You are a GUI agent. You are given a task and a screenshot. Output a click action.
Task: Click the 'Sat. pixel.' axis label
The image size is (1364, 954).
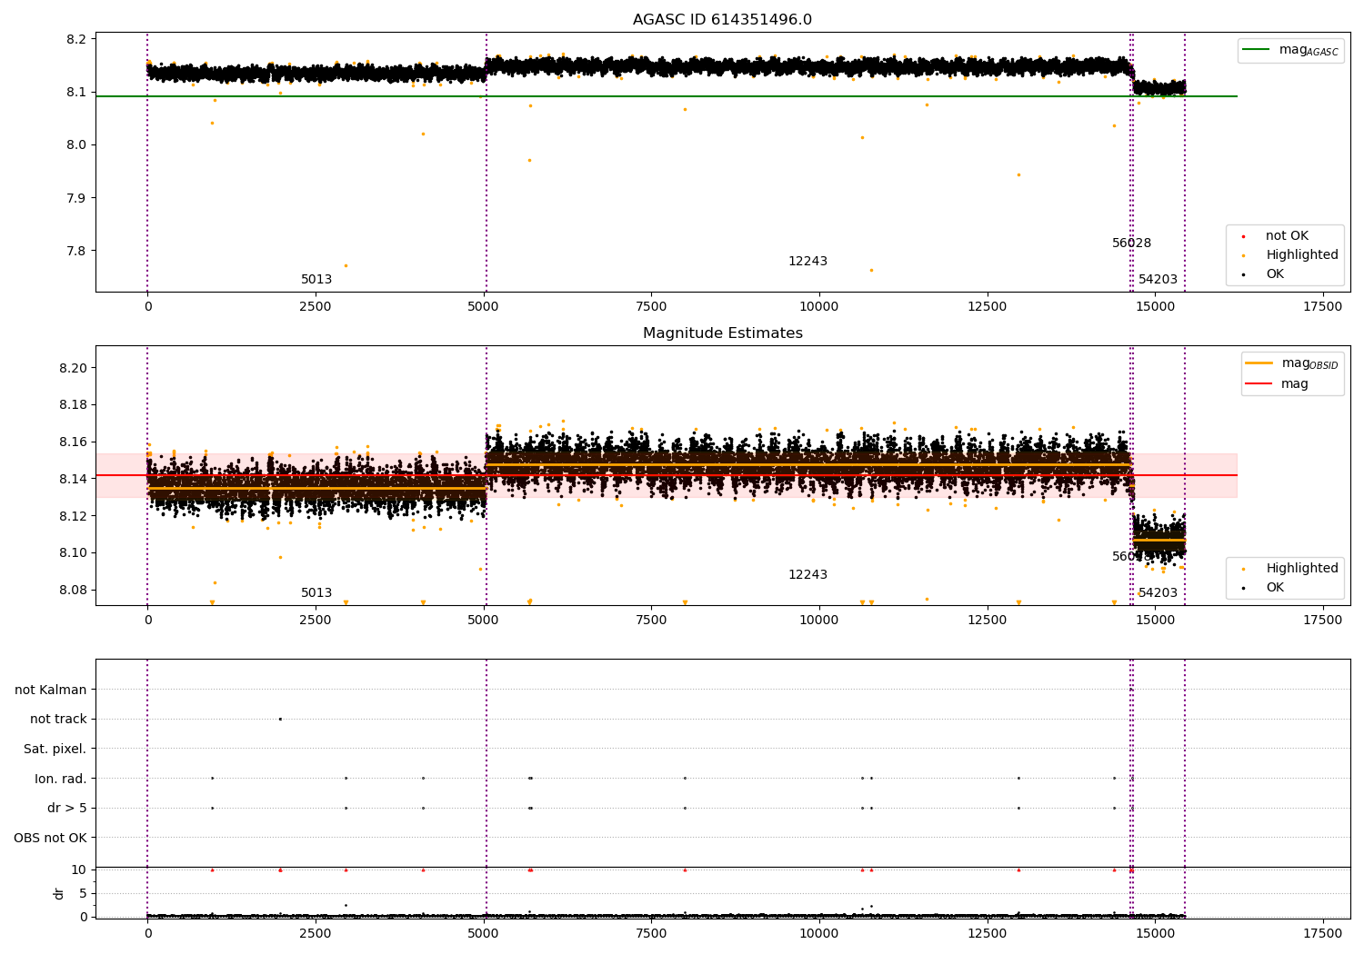[x=55, y=749]
